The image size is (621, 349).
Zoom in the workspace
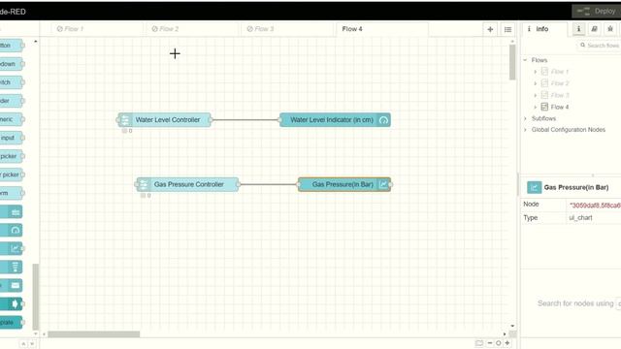[x=507, y=343]
